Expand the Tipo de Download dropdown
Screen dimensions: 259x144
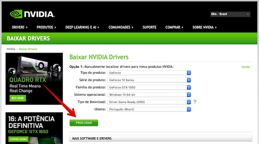click(149, 102)
